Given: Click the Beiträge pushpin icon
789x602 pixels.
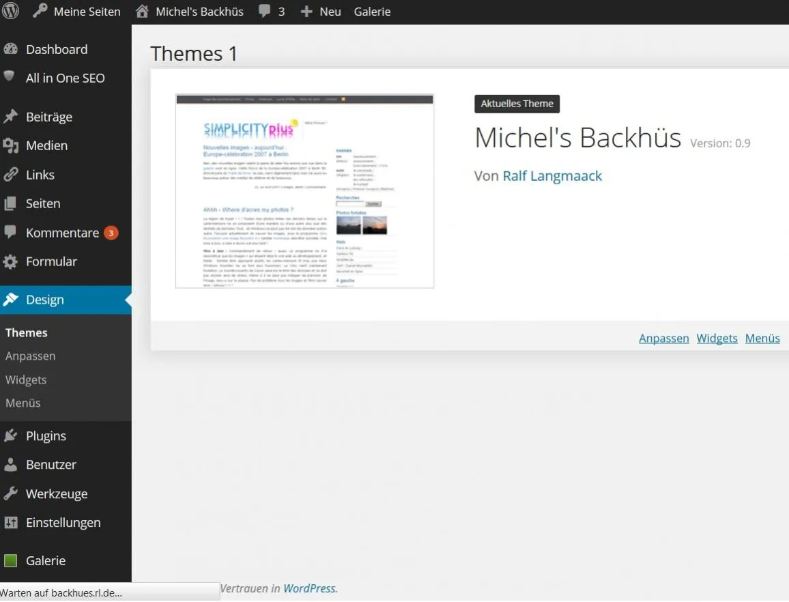Looking at the screenshot, I should pyautogui.click(x=10, y=116).
